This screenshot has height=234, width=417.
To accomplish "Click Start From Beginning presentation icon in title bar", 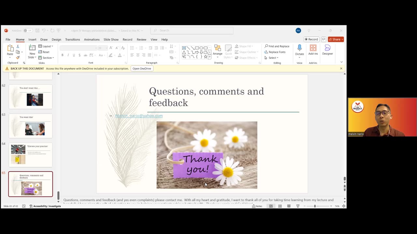I will [x=59, y=31].
